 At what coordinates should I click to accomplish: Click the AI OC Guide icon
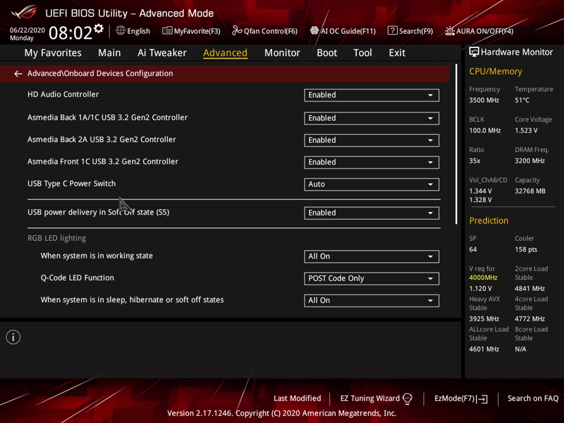click(314, 30)
